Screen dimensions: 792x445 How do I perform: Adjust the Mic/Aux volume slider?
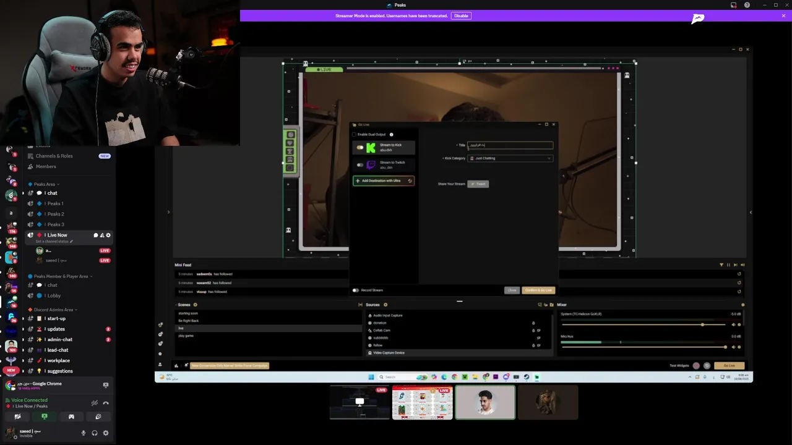click(643, 347)
